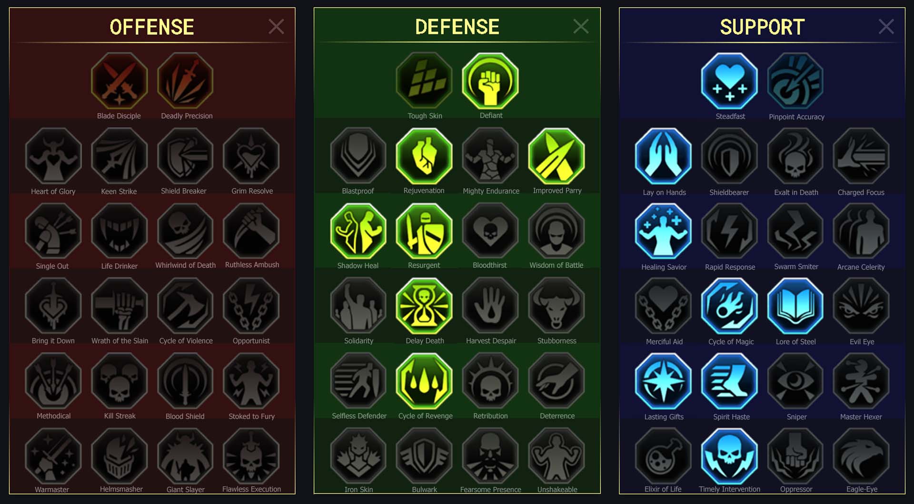914x504 pixels.
Task: Select the Giant Slayer mastery icon
Action: pos(185,456)
